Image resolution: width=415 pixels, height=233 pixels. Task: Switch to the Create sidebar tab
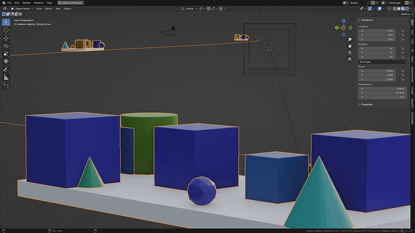413,91
